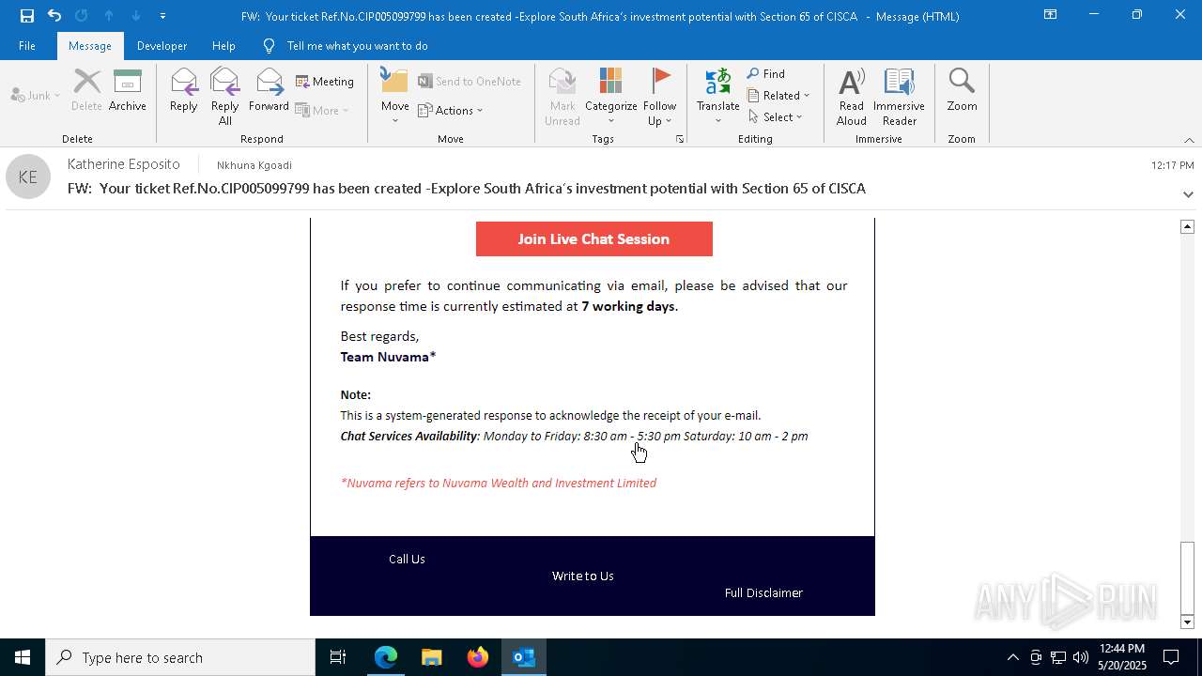Open the Tags dialog launcher

679,139
